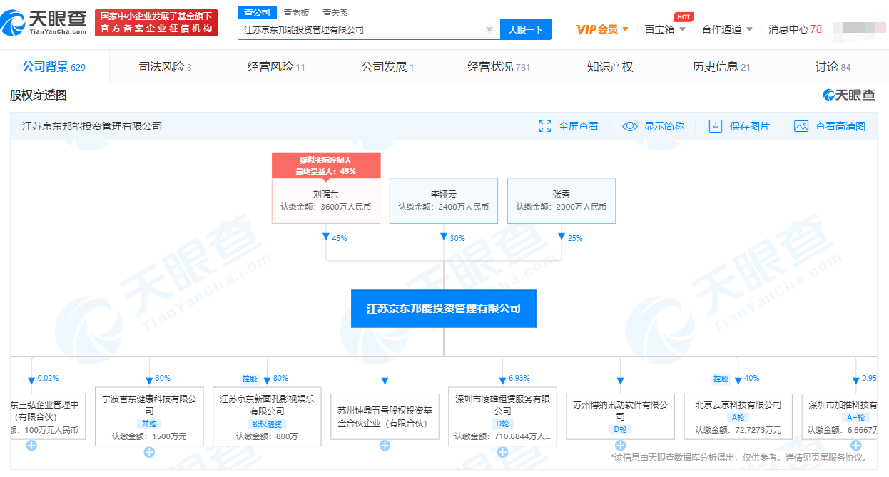Toggle show short names eye icon

tap(629, 126)
